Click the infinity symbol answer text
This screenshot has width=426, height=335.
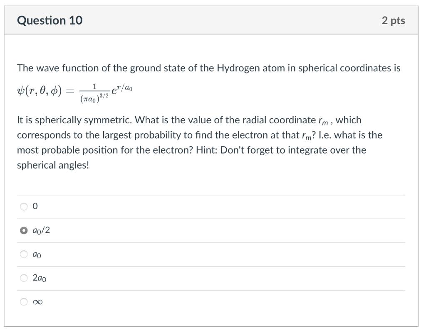(37, 302)
